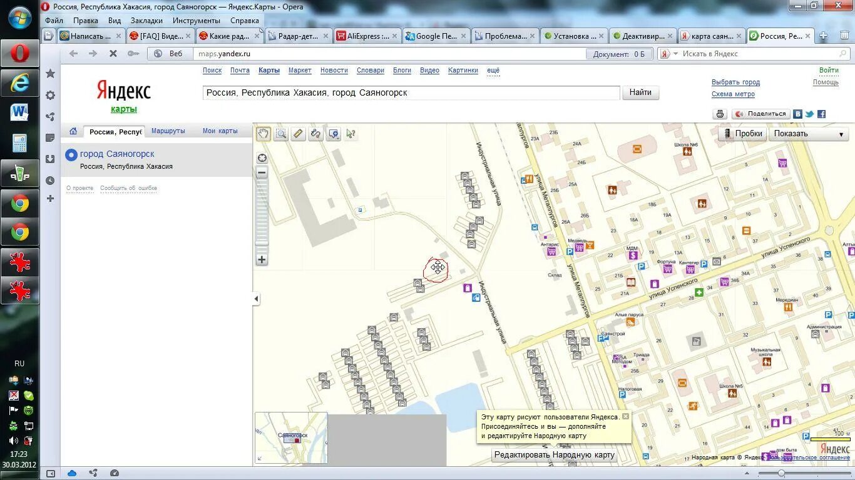The image size is (855, 480).
Task: Zoom out with the minus button
Action: click(x=262, y=172)
